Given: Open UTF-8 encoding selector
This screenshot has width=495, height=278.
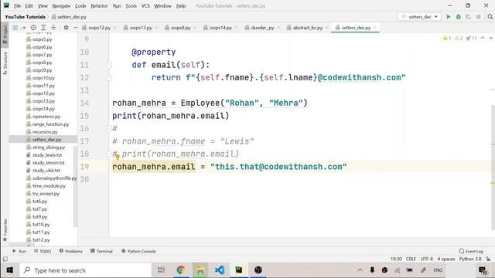Looking at the screenshot, I should [427, 259].
